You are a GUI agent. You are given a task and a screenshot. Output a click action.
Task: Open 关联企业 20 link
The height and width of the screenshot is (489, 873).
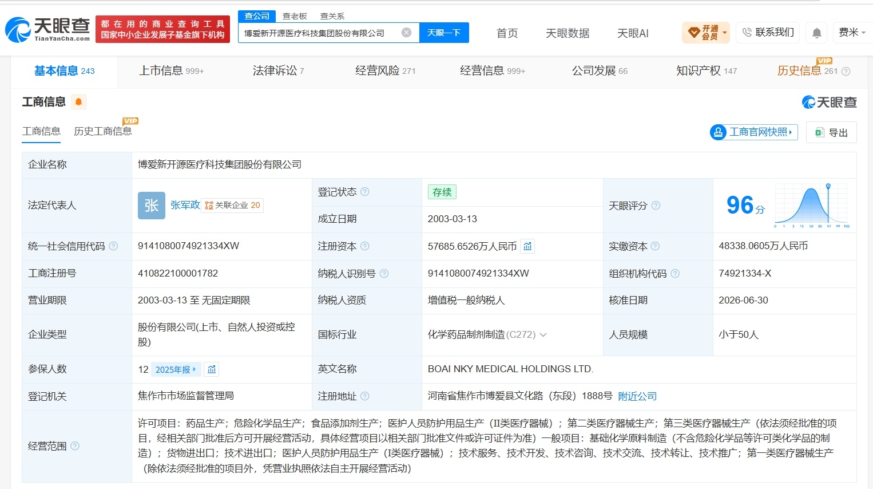(232, 206)
